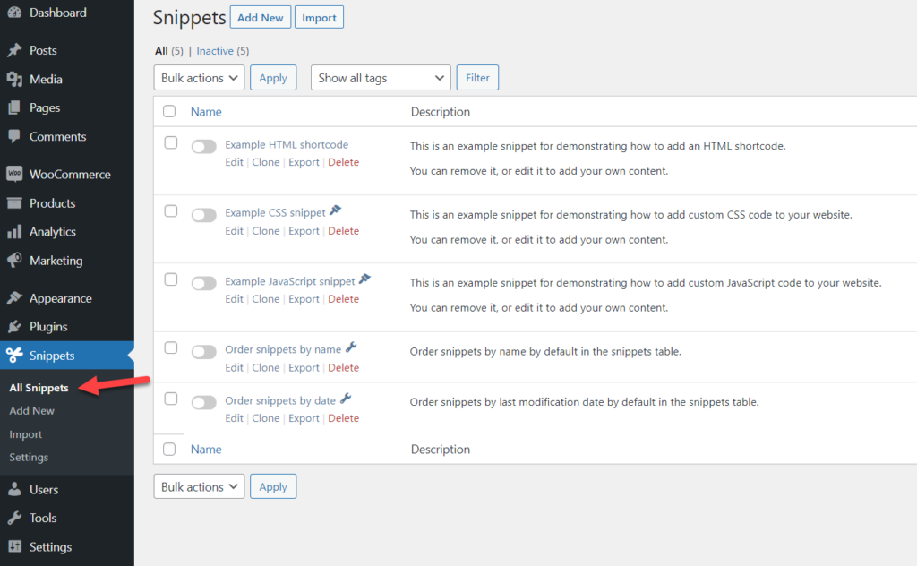The height and width of the screenshot is (566, 917).
Task: Click the Products archive box icon
Action: pyautogui.click(x=14, y=203)
